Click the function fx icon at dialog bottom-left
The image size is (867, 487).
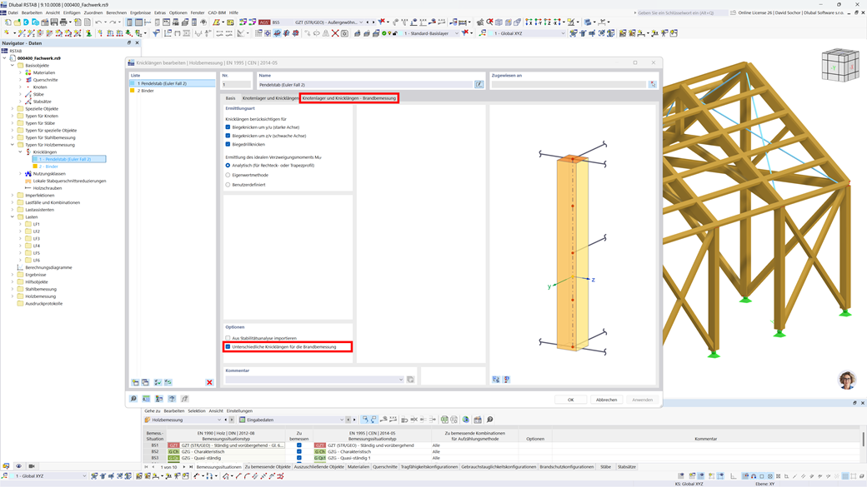coord(185,399)
